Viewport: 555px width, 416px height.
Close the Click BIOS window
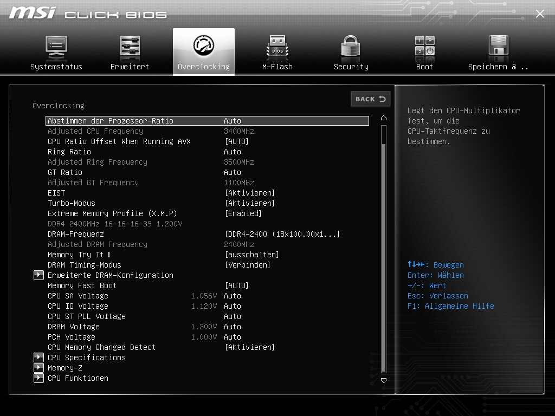(540, 14)
